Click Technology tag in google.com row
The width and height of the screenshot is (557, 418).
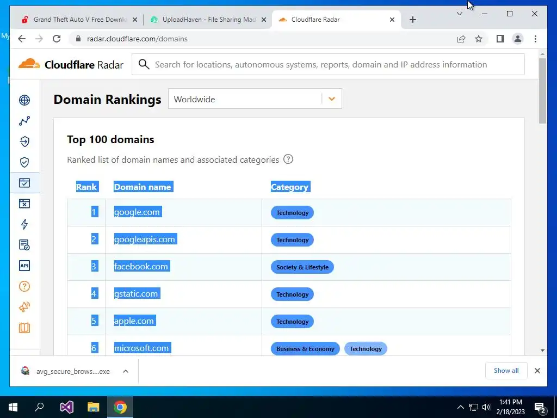pyautogui.click(x=292, y=213)
